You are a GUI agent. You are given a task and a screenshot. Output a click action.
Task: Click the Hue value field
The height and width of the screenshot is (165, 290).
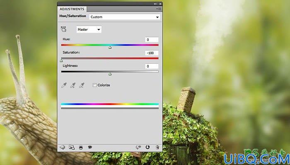152,40
